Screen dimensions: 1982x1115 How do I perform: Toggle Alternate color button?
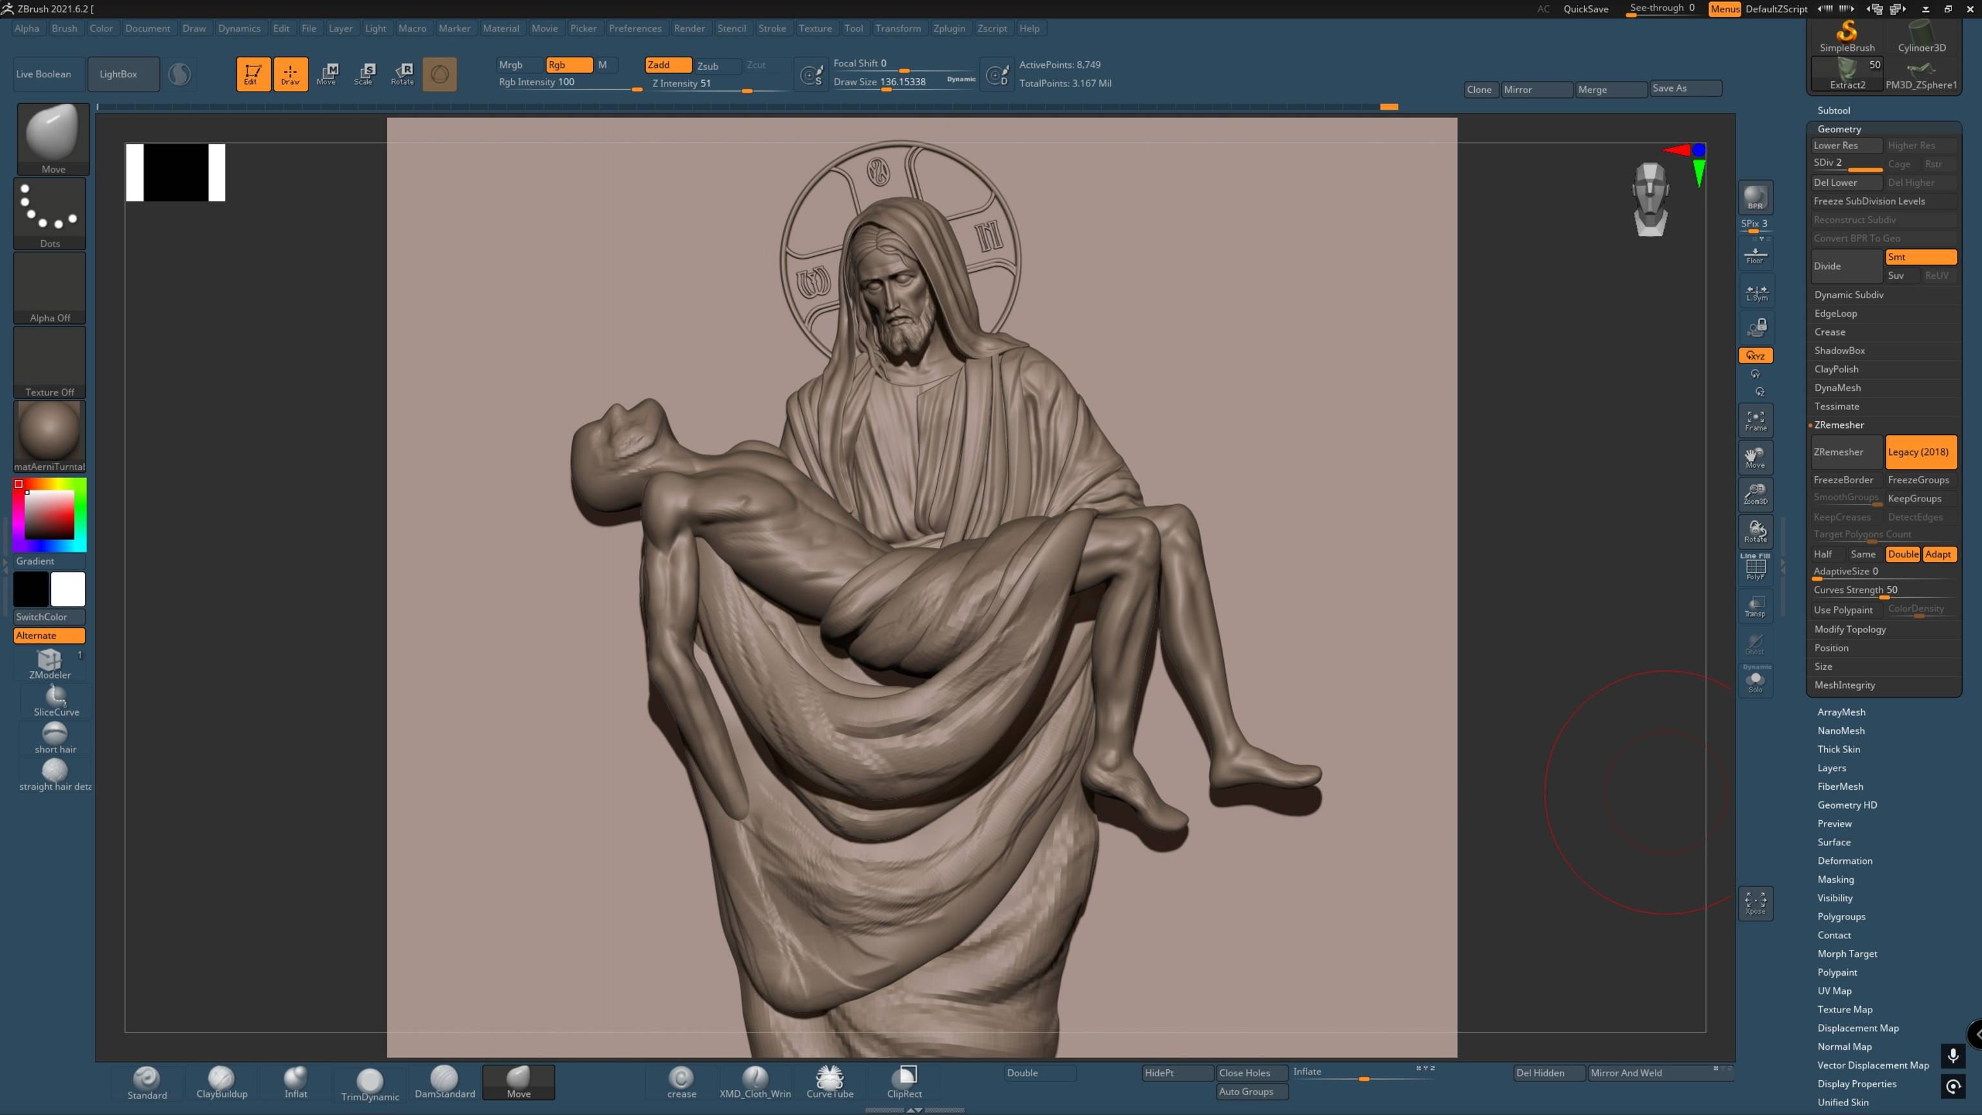(x=49, y=636)
